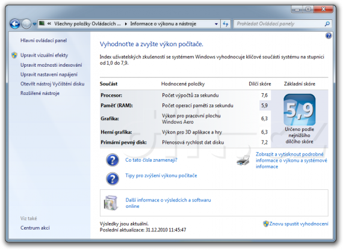Click the Refresh button beside address bar

click(226, 24)
